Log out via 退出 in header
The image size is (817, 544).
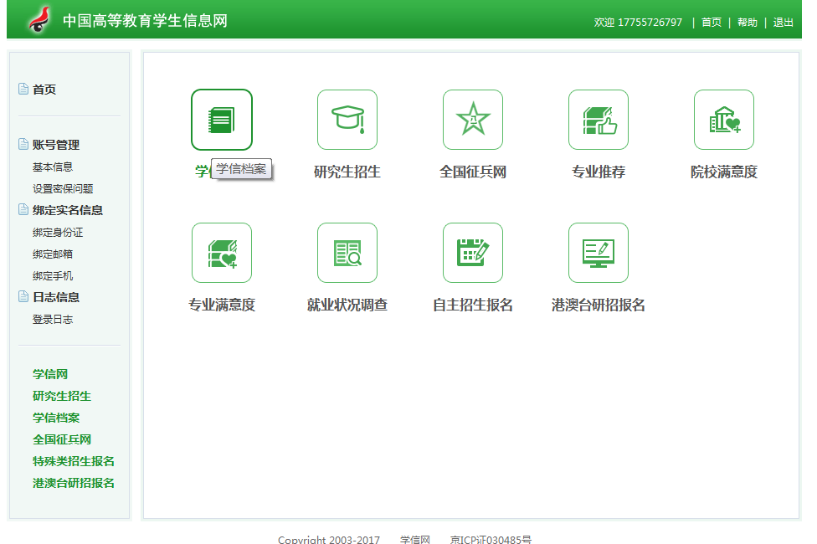(784, 23)
